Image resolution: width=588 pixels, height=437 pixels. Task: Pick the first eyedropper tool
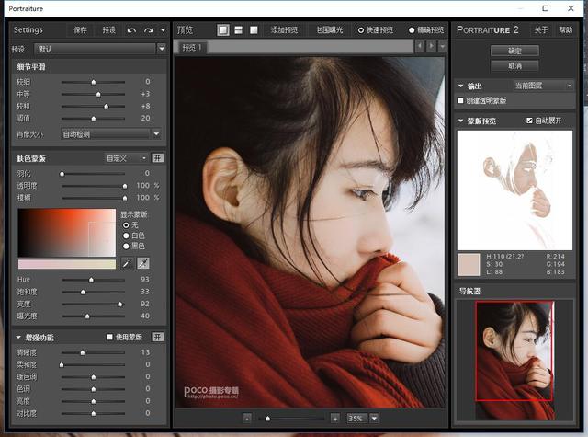[x=129, y=263]
